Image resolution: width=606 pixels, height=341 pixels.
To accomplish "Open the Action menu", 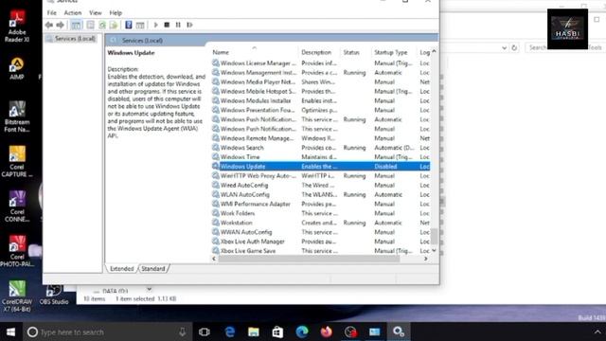I will pyautogui.click(x=73, y=12).
